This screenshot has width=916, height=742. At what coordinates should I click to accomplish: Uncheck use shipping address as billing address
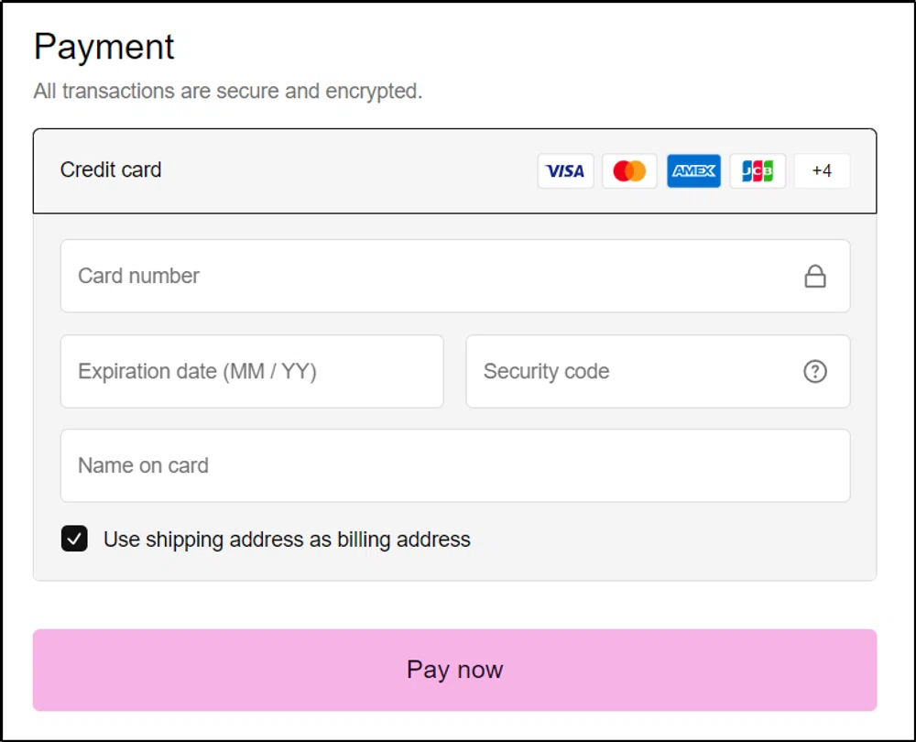pyautogui.click(x=74, y=539)
